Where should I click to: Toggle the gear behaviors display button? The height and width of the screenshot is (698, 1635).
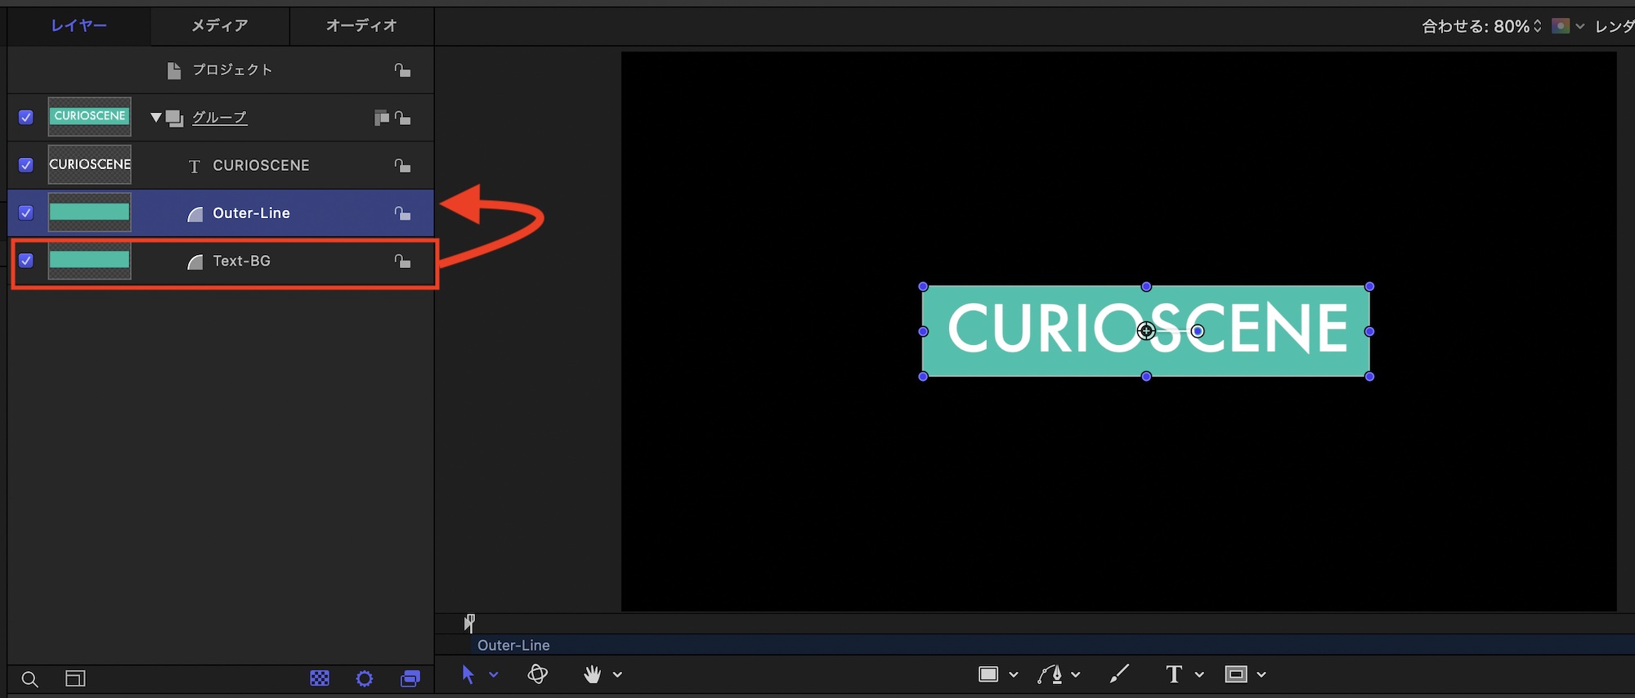point(365,678)
